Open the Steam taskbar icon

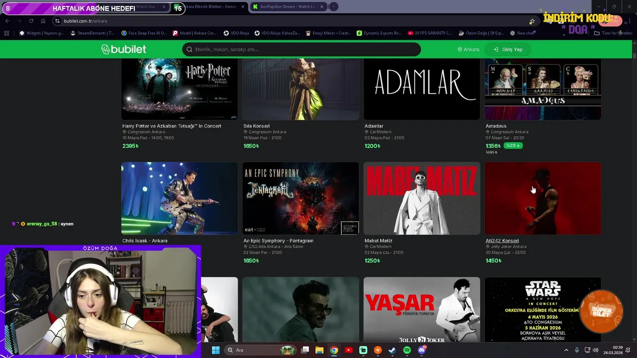coord(392,350)
